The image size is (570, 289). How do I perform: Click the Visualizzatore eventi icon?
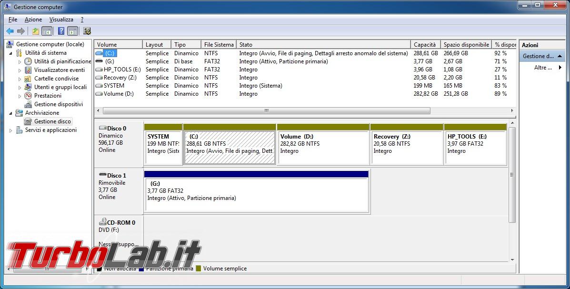tap(28, 70)
